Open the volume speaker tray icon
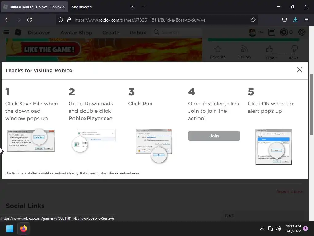314x236 pixels. pyautogui.click(x=278, y=229)
